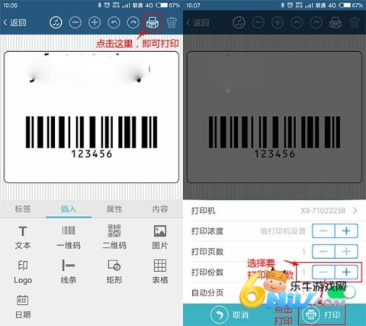Tap the chevron next to X8-71023258
The width and height of the screenshot is (366, 326).
coord(355,211)
